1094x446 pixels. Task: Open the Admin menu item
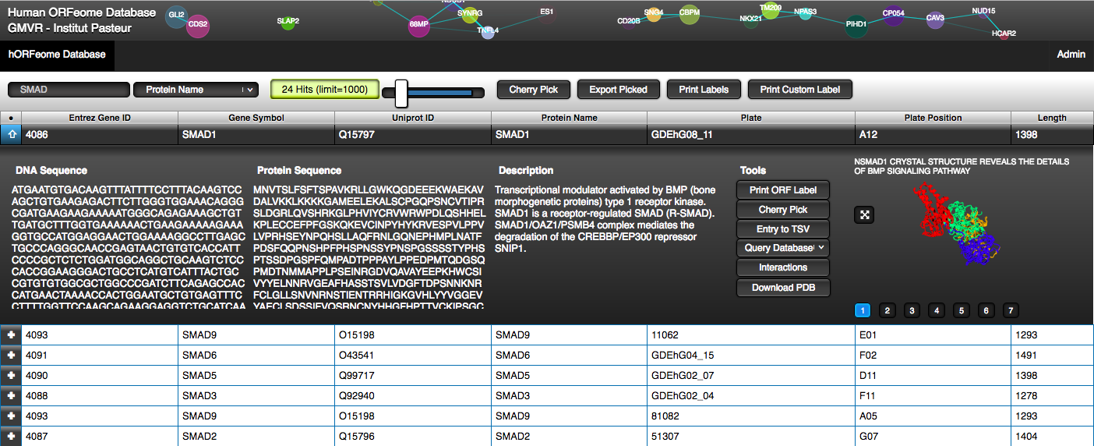pyautogui.click(x=1071, y=55)
